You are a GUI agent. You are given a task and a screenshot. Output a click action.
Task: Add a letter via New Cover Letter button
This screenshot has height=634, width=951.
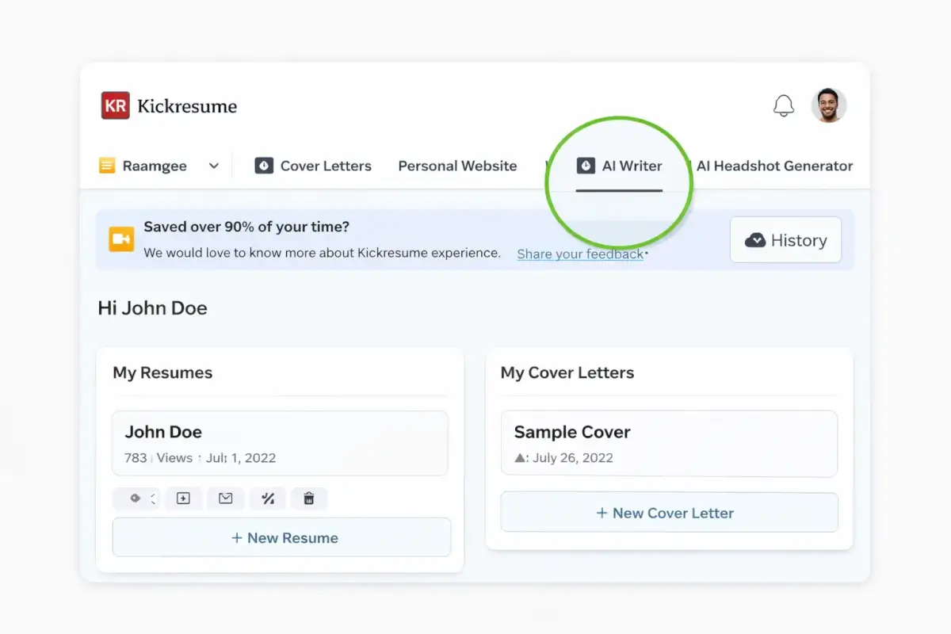669,513
